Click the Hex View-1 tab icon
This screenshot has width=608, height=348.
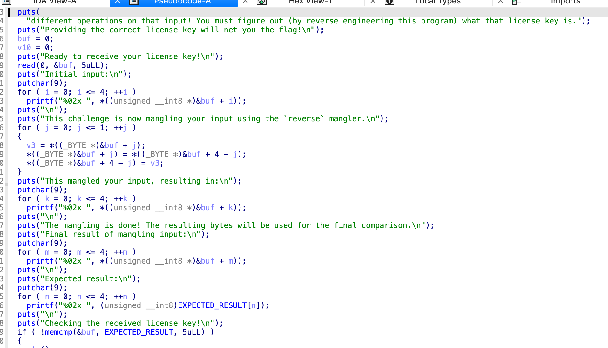point(261,2)
